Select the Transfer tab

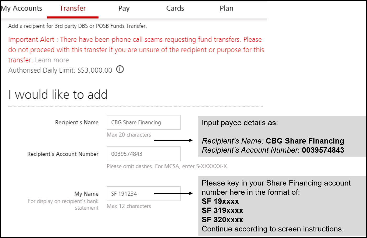coord(73,8)
